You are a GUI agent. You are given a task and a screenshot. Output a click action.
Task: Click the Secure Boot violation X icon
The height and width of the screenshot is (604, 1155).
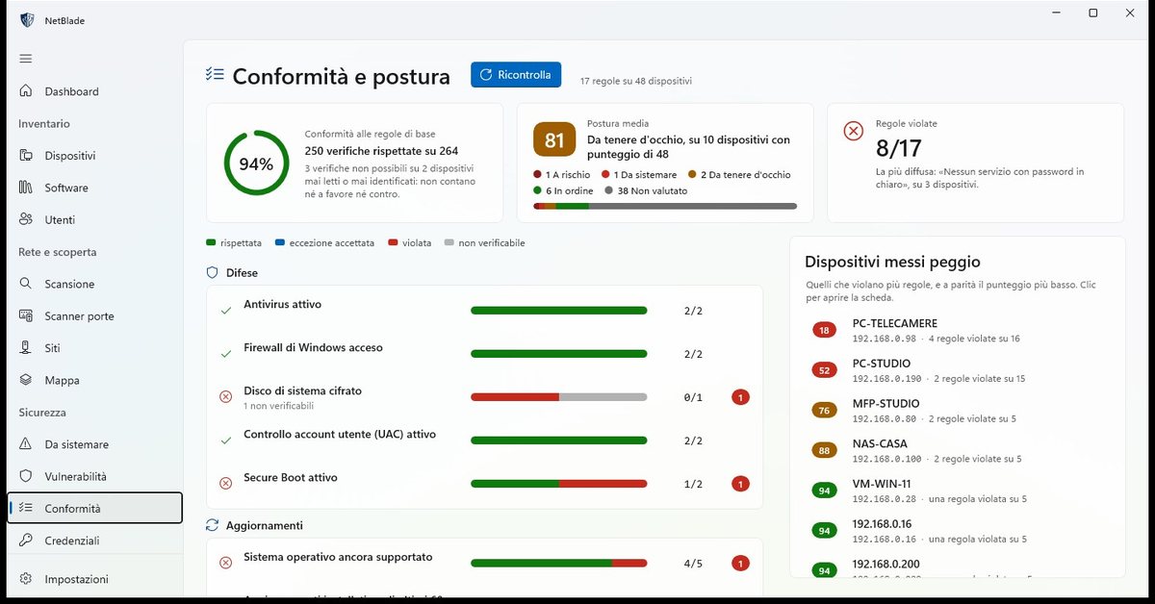(226, 483)
